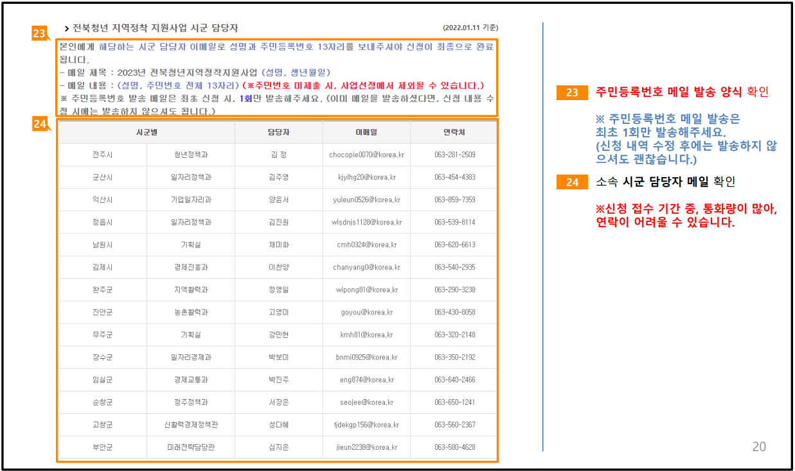Viewport: 795px width, 471px height.
Task: Click the seojee@korea.kr email for 순창군
Action: [x=366, y=402]
